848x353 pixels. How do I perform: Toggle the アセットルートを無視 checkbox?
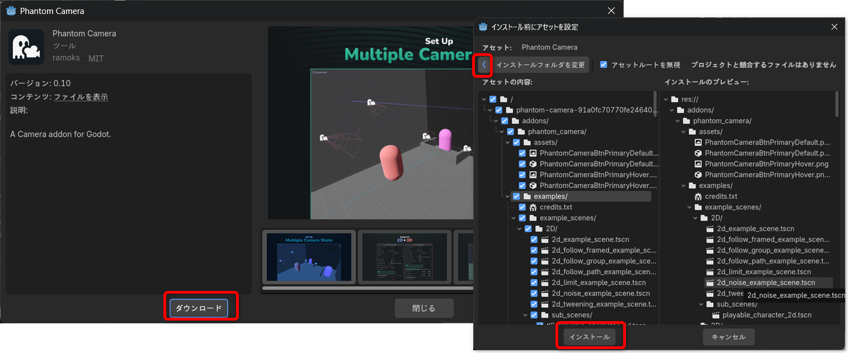tap(604, 65)
